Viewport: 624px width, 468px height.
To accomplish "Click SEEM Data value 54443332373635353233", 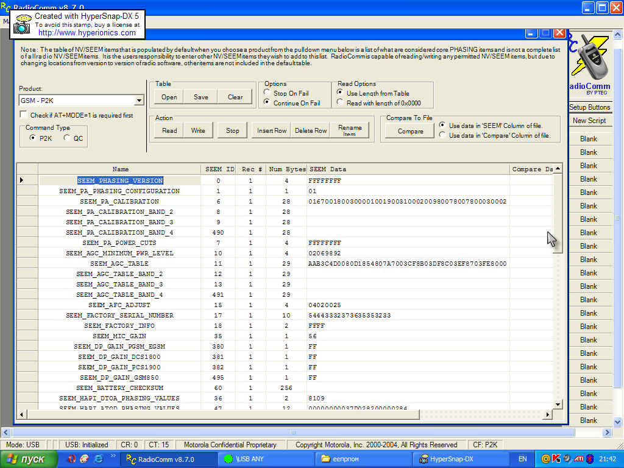I will pyautogui.click(x=349, y=315).
